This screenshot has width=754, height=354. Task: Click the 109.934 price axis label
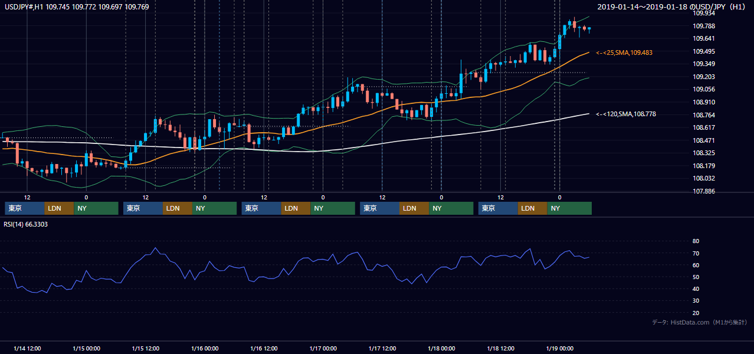pos(704,13)
